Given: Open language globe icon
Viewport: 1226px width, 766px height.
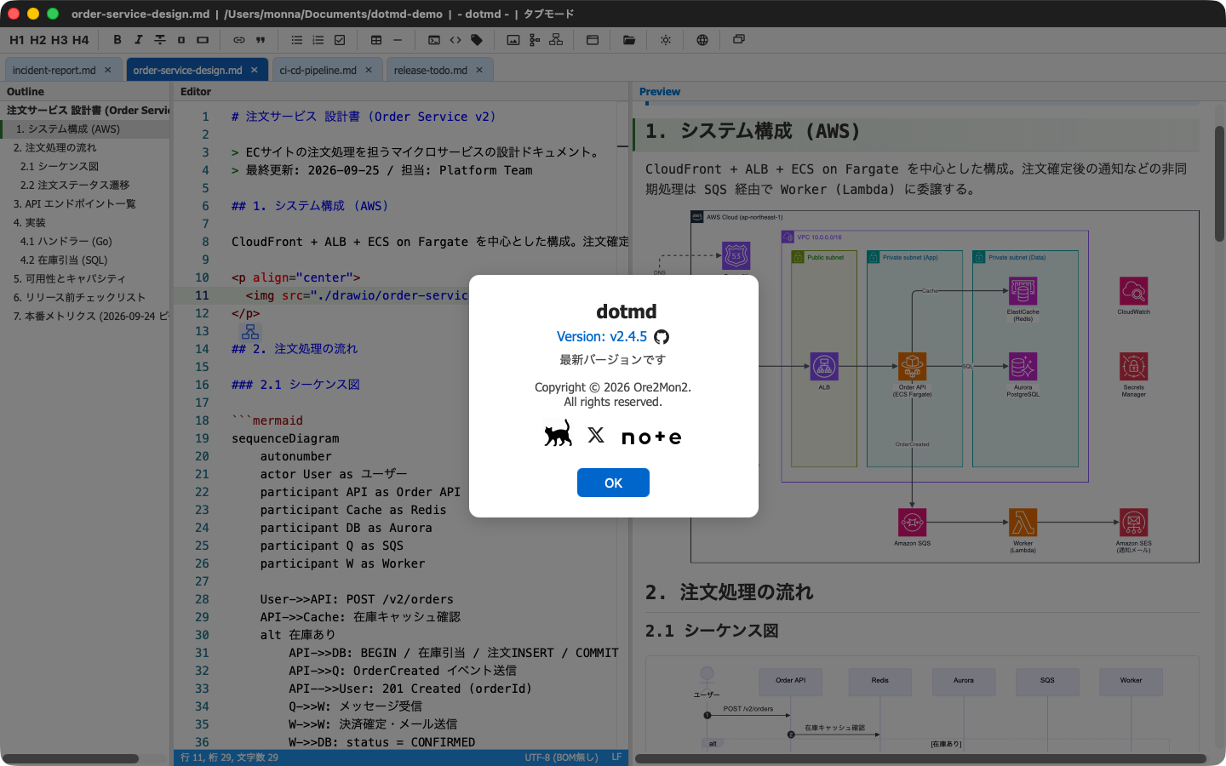Looking at the screenshot, I should point(702,40).
